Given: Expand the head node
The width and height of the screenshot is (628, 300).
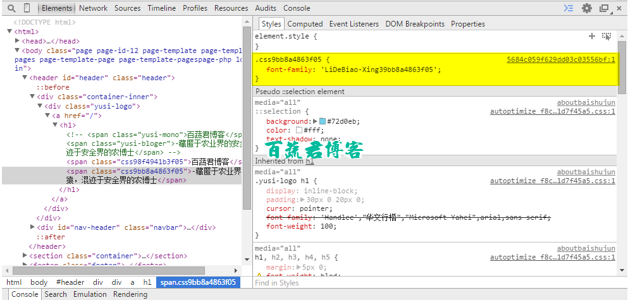Looking at the screenshot, I should tap(17, 41).
